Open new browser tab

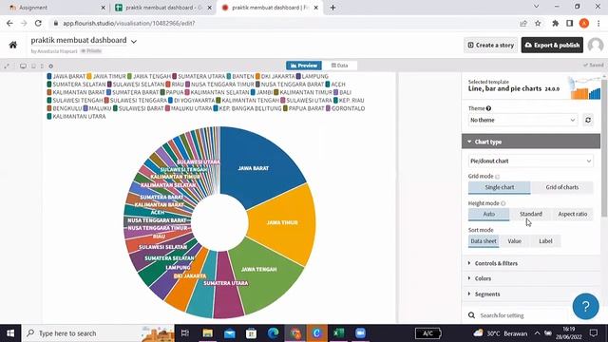click(332, 8)
